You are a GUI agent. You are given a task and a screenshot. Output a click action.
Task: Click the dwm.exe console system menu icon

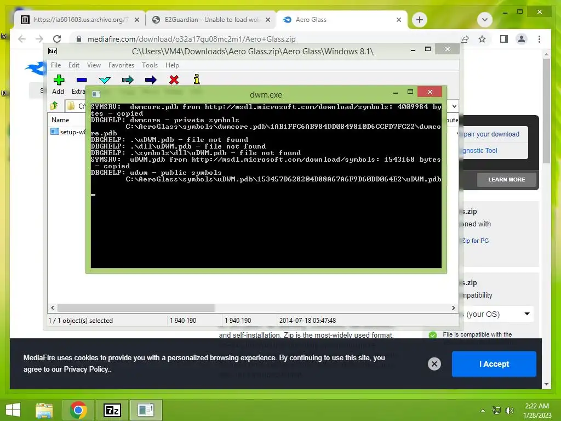(96, 94)
